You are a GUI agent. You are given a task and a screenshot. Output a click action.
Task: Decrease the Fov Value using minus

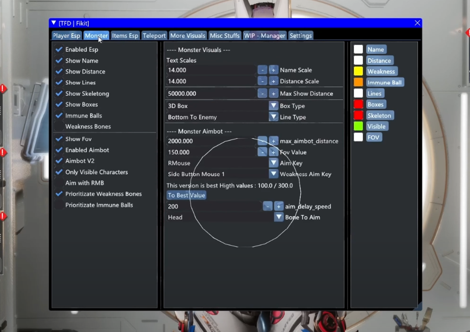tap(262, 152)
